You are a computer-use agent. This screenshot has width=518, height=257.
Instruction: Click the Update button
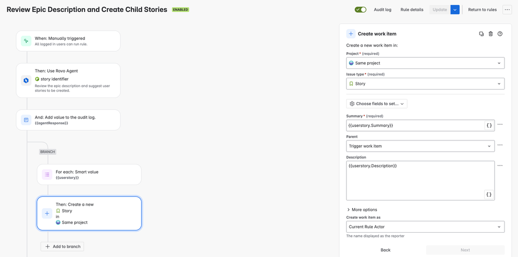tap(440, 9)
